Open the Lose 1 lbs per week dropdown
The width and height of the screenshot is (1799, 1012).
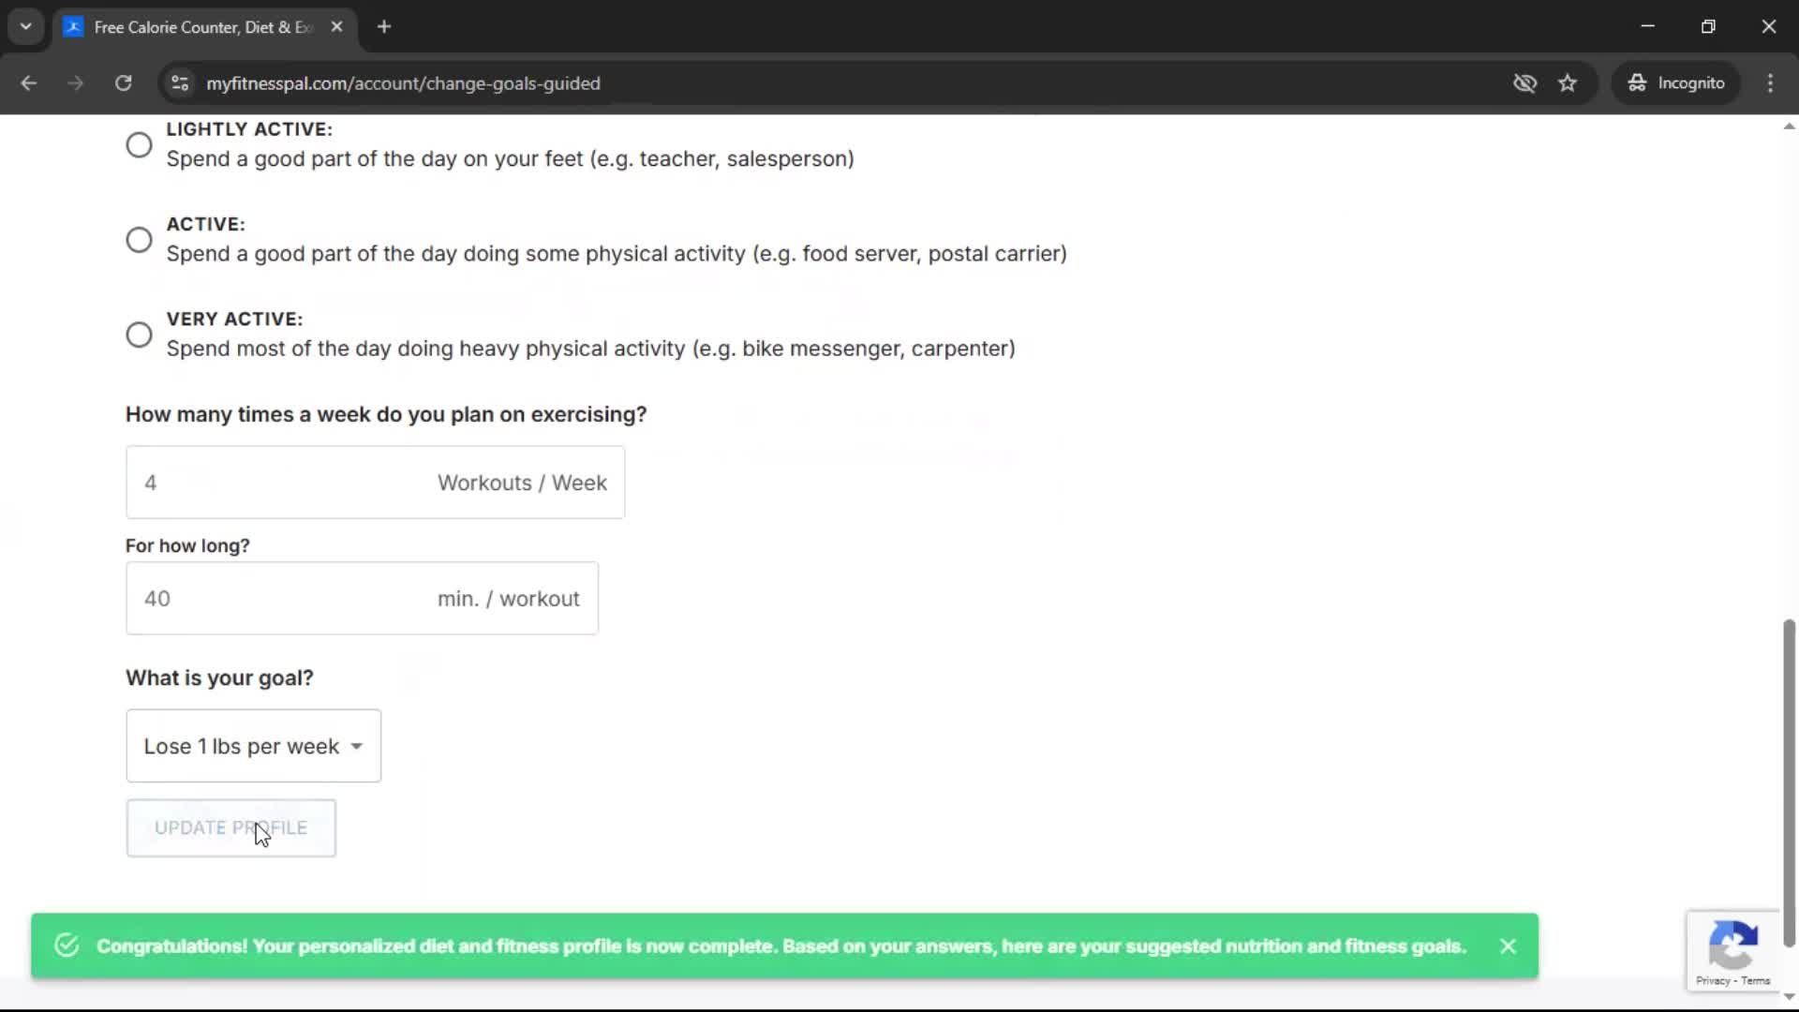pos(253,746)
